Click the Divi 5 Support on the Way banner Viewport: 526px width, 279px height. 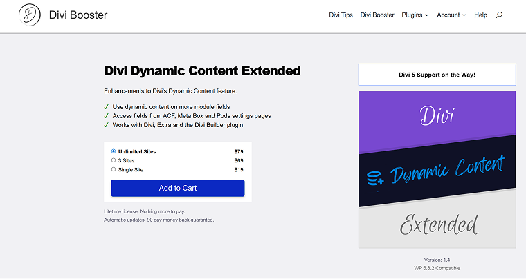pyautogui.click(x=437, y=75)
